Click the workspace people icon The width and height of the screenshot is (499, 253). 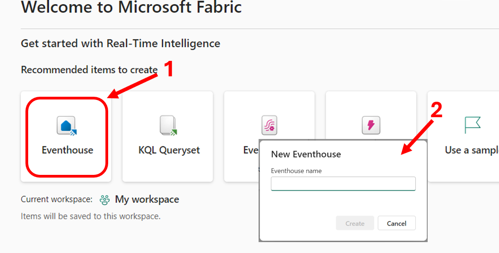[105, 199]
